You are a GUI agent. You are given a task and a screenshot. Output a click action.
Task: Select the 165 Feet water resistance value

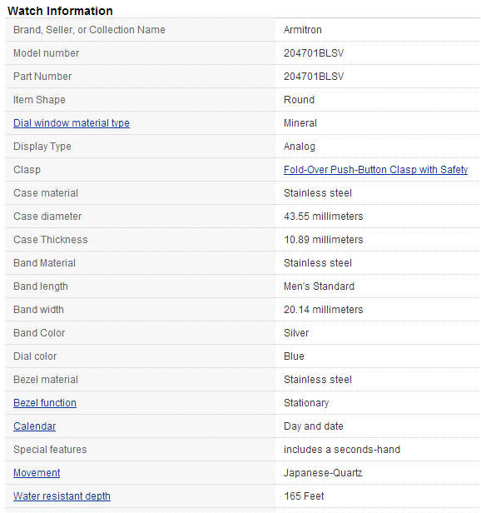(x=304, y=496)
